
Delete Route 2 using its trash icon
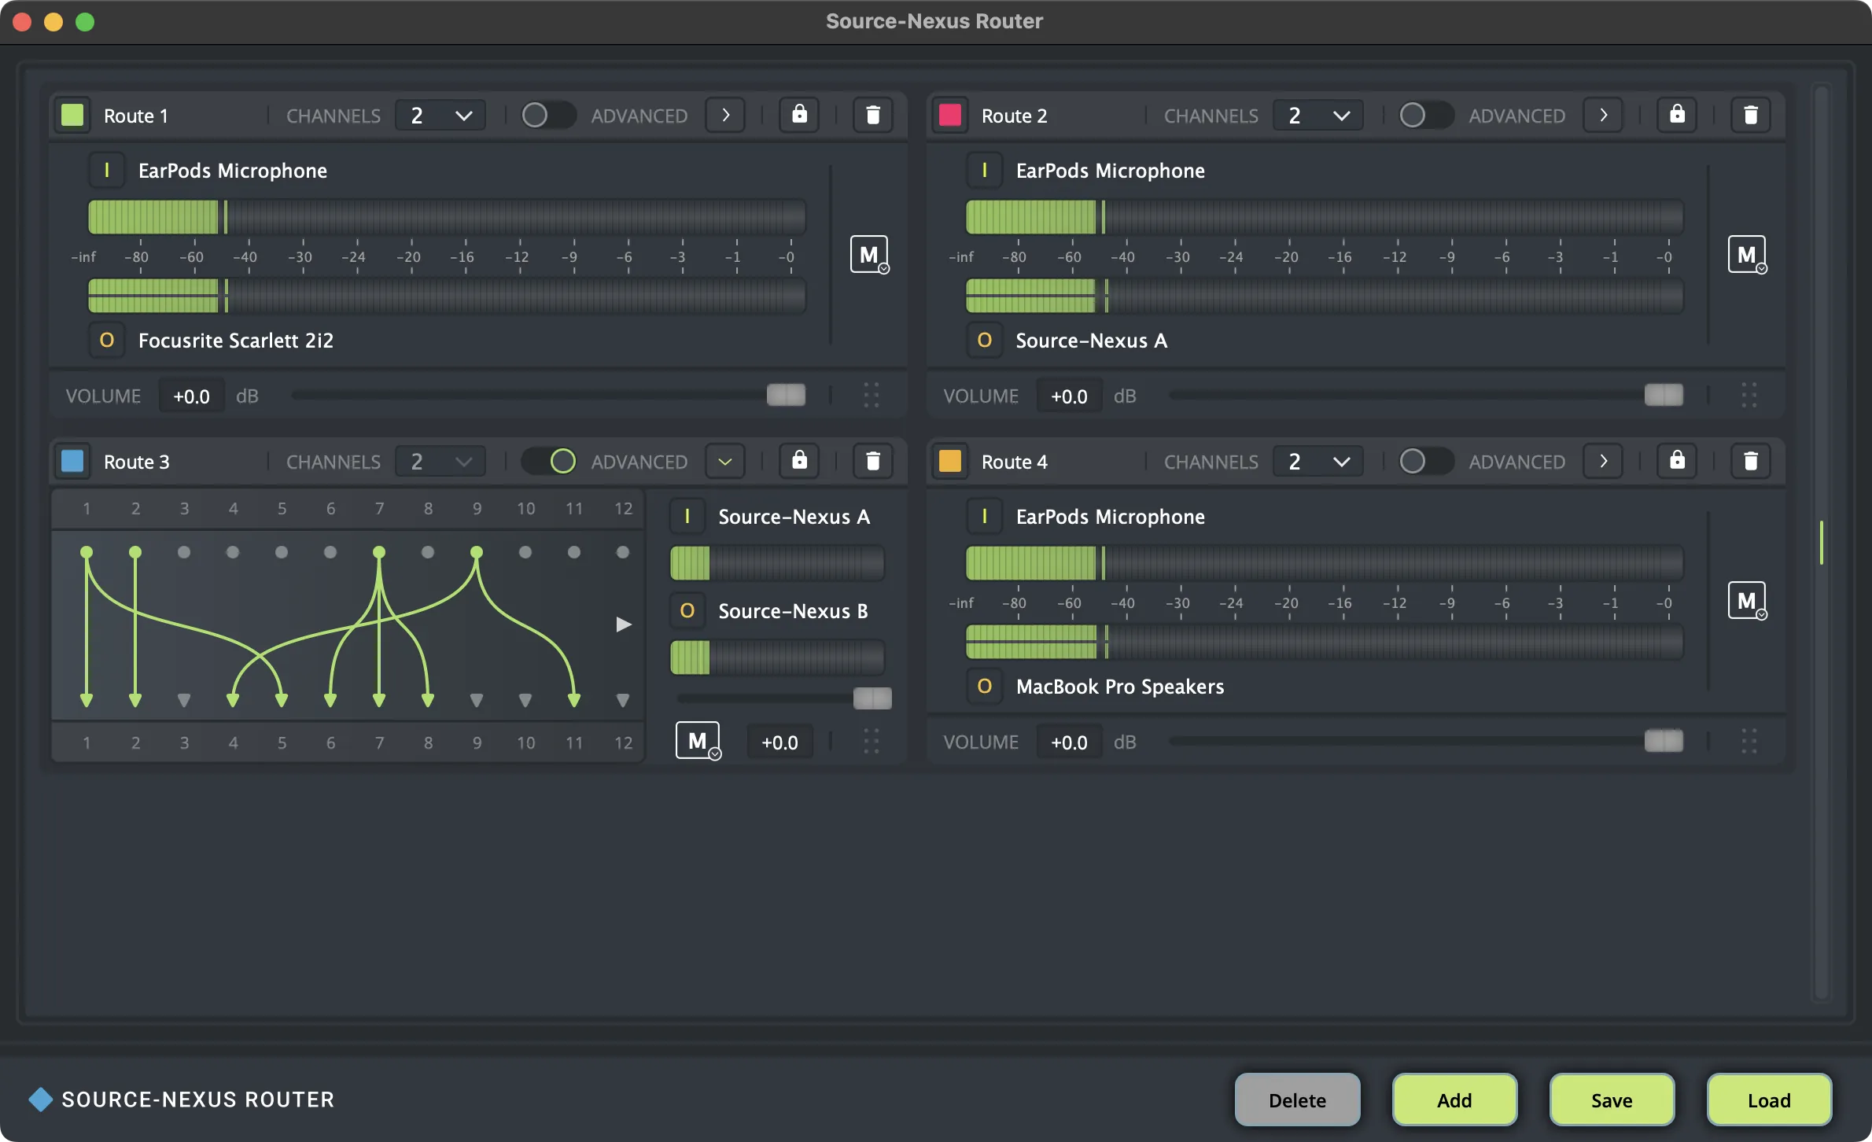[x=1751, y=115]
